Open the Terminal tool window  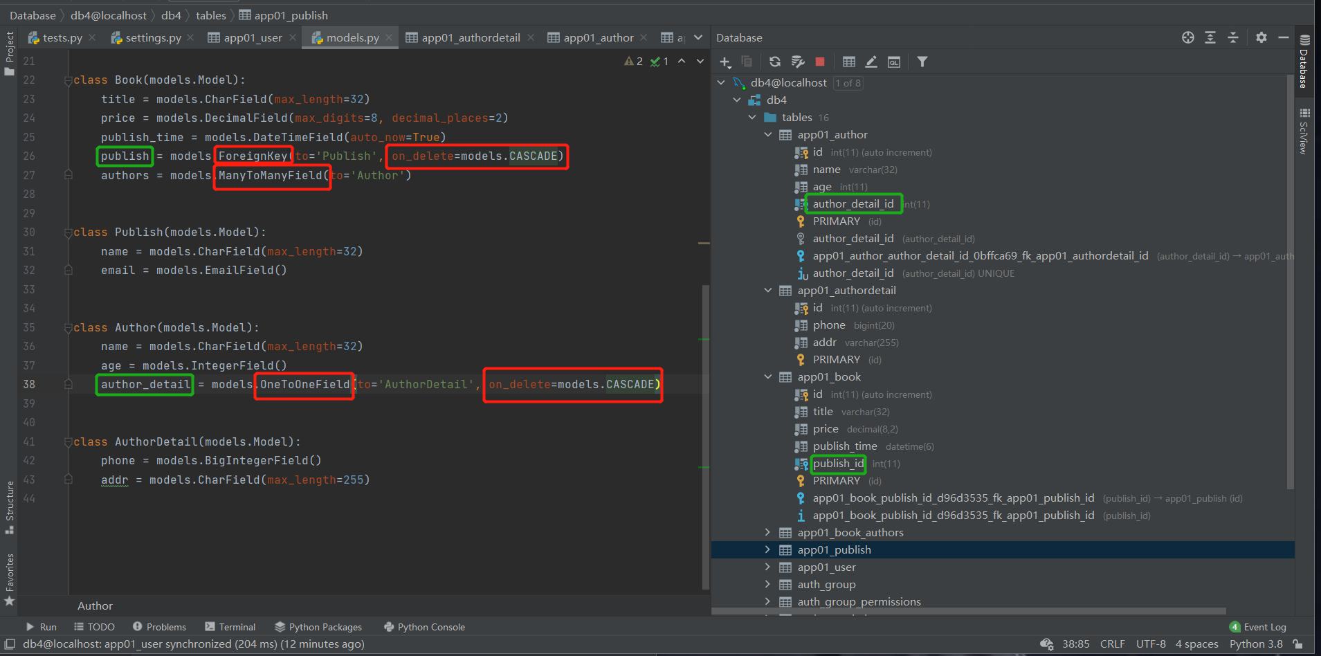coord(230,627)
